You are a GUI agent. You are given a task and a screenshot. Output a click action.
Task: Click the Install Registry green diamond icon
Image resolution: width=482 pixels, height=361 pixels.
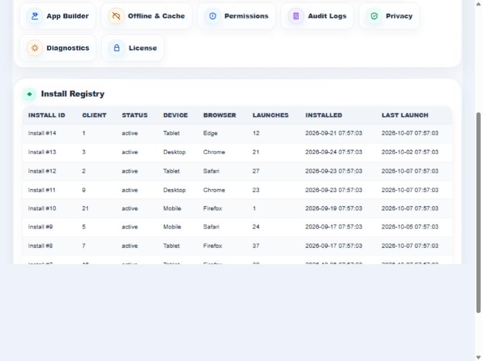pos(30,94)
